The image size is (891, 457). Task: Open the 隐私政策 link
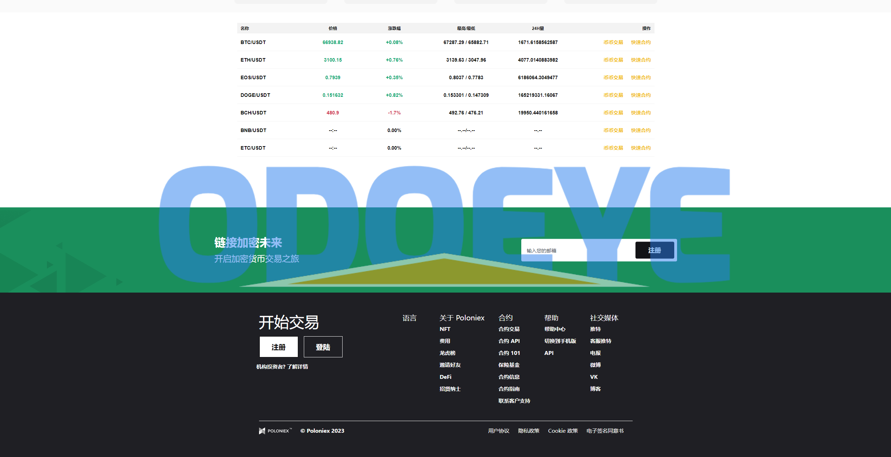[x=529, y=431]
